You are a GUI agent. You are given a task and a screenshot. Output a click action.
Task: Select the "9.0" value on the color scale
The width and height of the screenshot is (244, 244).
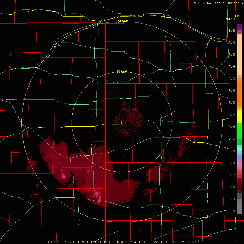pos(232,43)
